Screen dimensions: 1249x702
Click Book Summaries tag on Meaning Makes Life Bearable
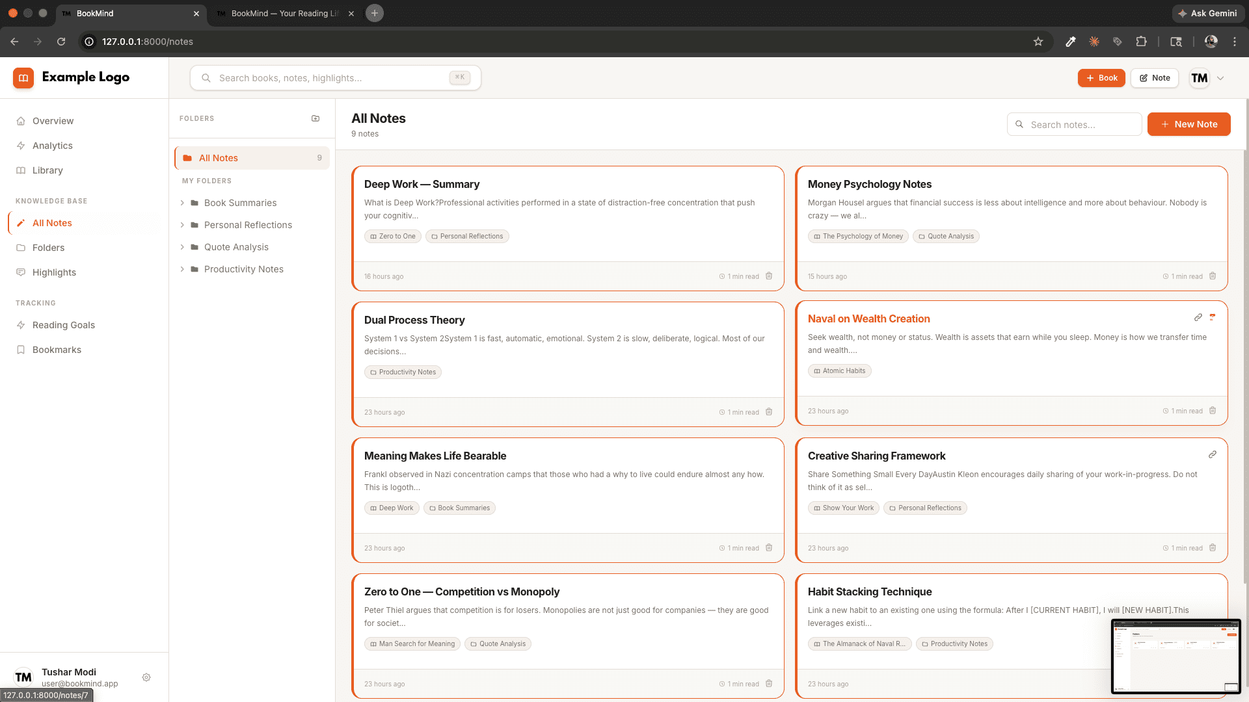[x=459, y=508]
